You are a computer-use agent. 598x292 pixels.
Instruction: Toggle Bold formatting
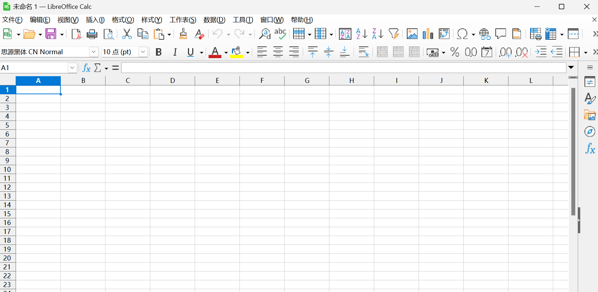tap(158, 52)
